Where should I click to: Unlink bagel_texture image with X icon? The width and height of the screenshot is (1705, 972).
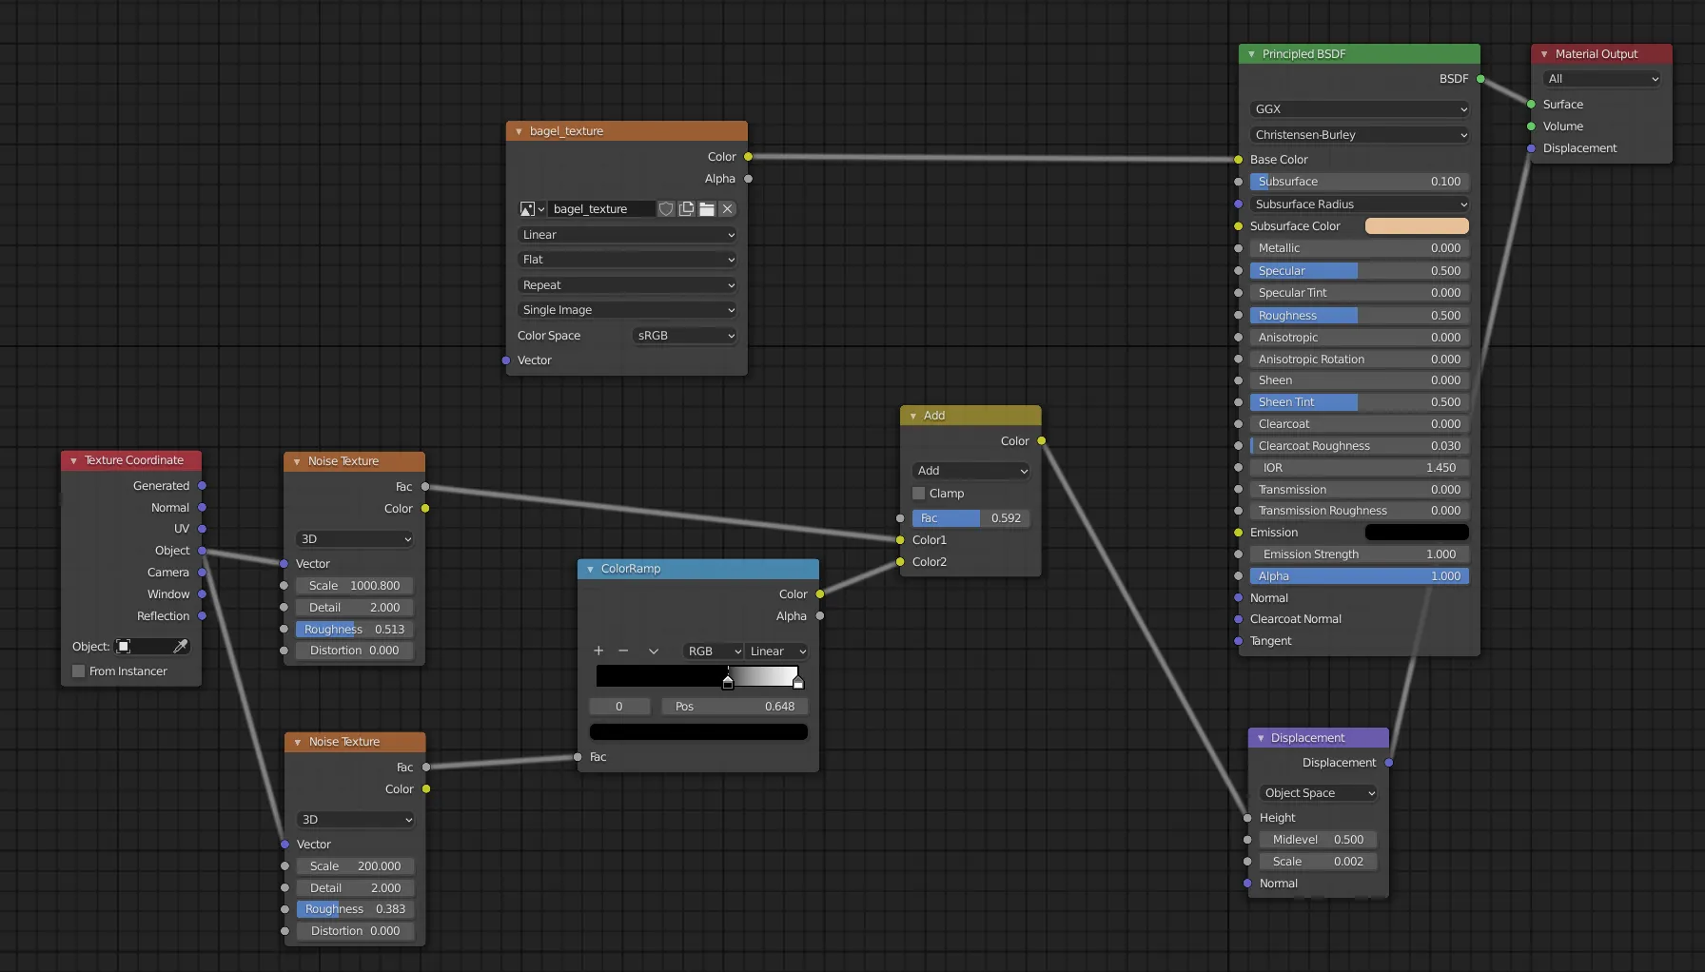(728, 209)
